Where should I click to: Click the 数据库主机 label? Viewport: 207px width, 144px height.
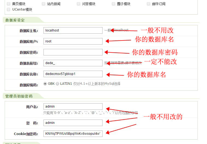29,31
